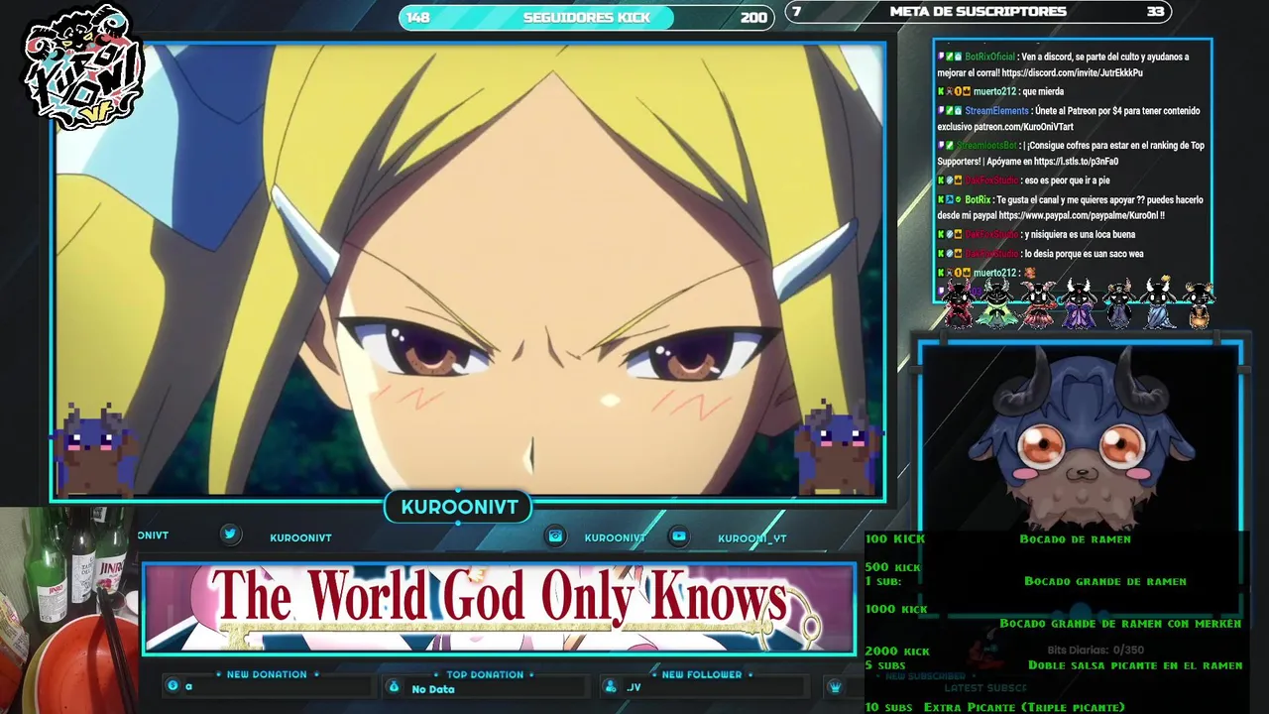Click the 'Bocado de ramen' reward text
1269x714 pixels.
pyautogui.click(x=1075, y=539)
